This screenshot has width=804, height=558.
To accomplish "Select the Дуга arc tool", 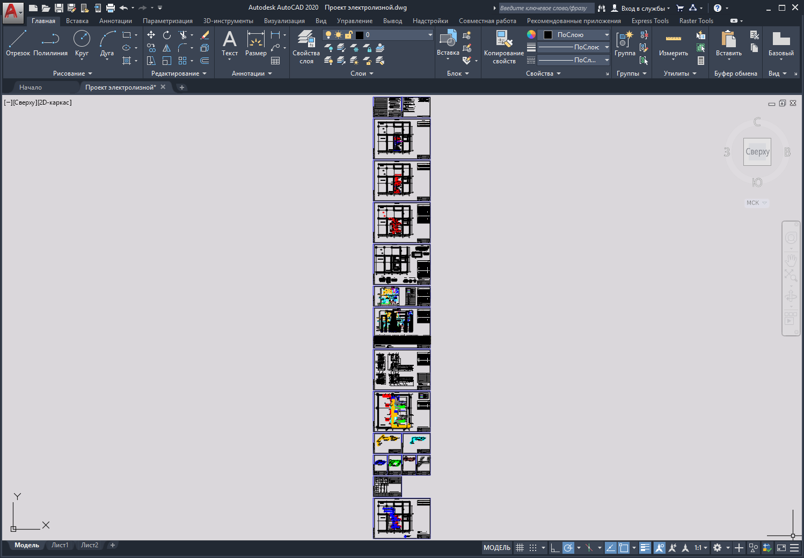I will (107, 43).
